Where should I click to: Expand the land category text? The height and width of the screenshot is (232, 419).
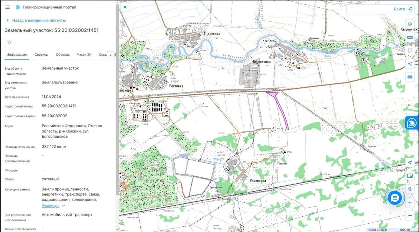64,206
